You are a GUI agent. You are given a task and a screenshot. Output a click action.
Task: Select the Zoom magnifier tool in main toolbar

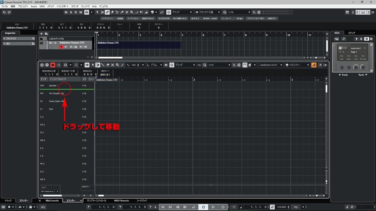tap(132, 12)
